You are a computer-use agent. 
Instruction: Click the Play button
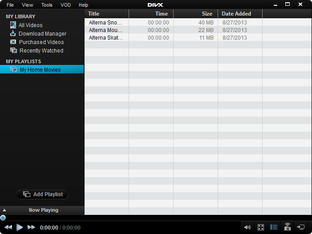coord(20,227)
